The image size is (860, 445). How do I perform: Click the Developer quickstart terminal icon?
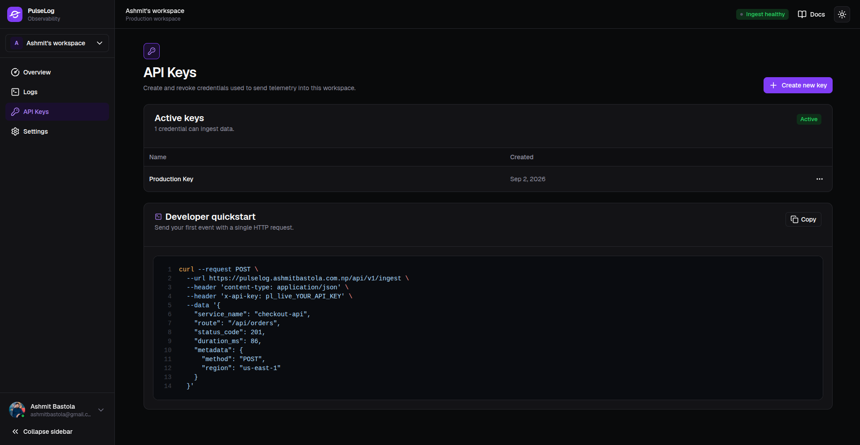[158, 217]
